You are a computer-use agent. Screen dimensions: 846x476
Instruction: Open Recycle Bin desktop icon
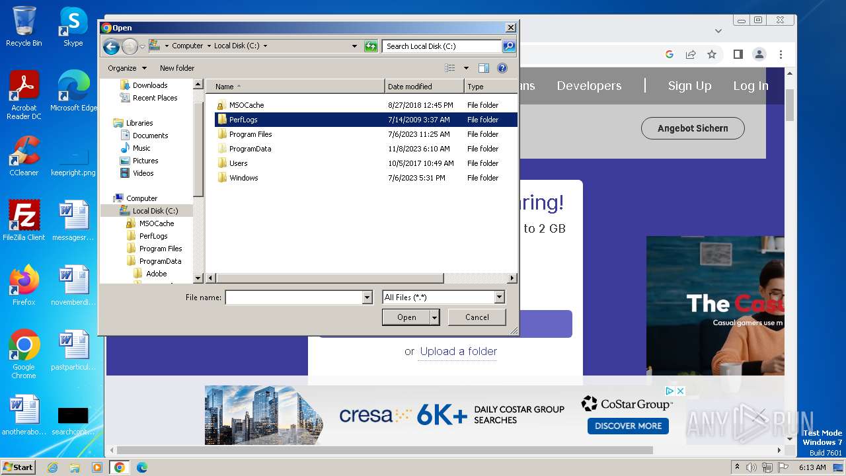(24, 26)
